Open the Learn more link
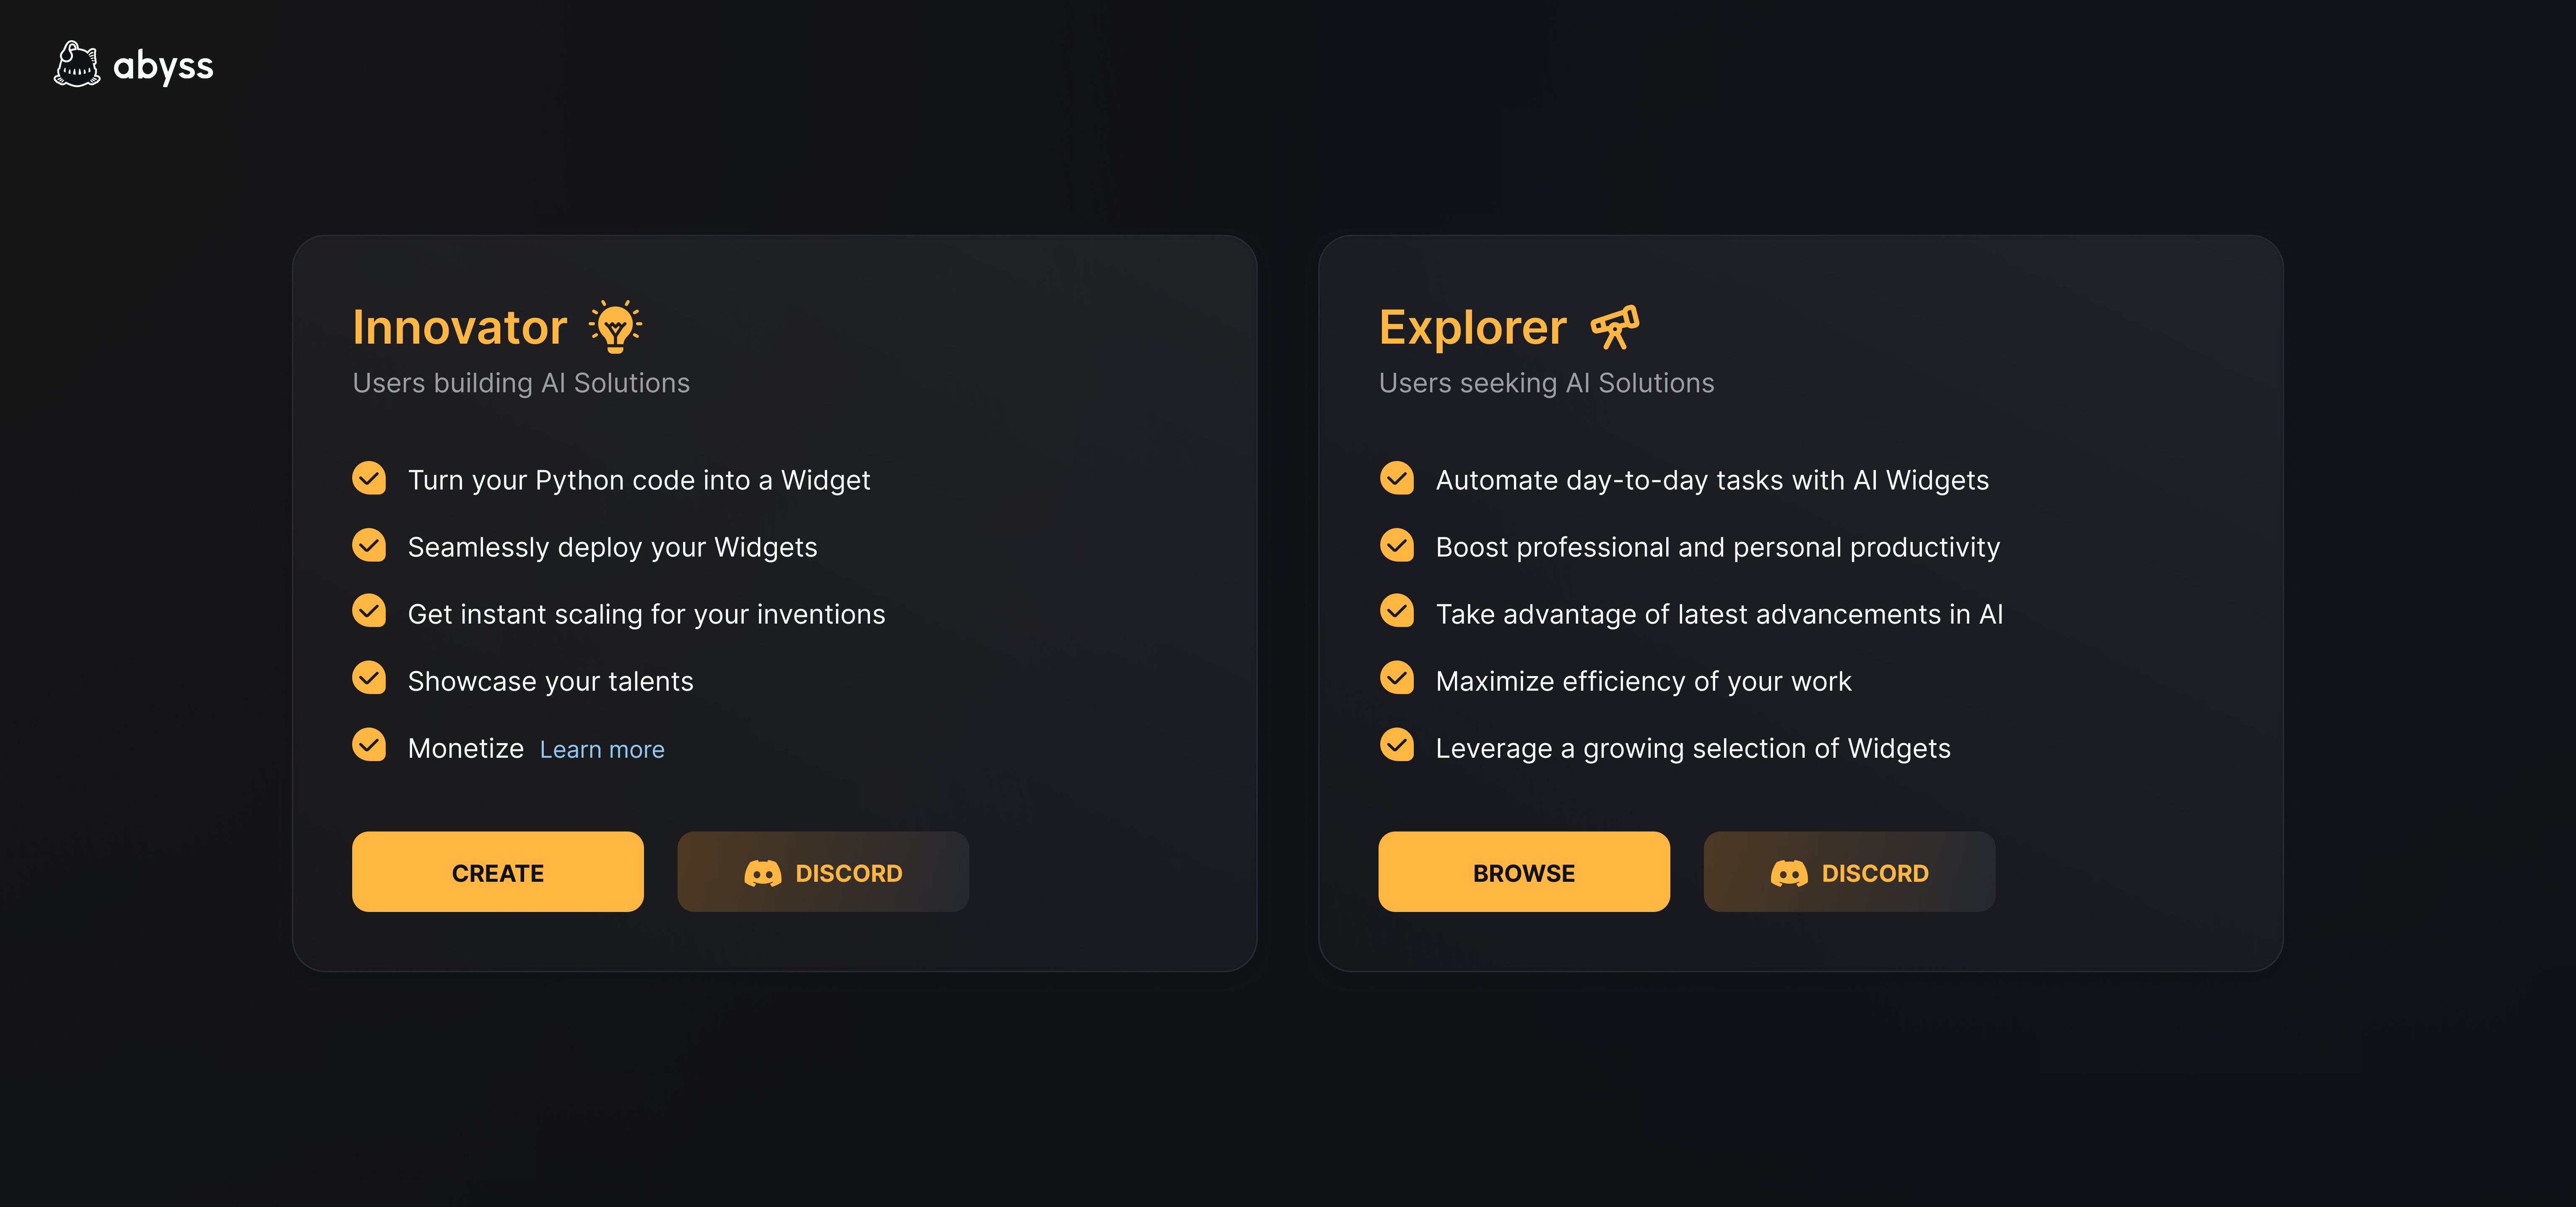The width and height of the screenshot is (2576, 1207). [x=602, y=749]
